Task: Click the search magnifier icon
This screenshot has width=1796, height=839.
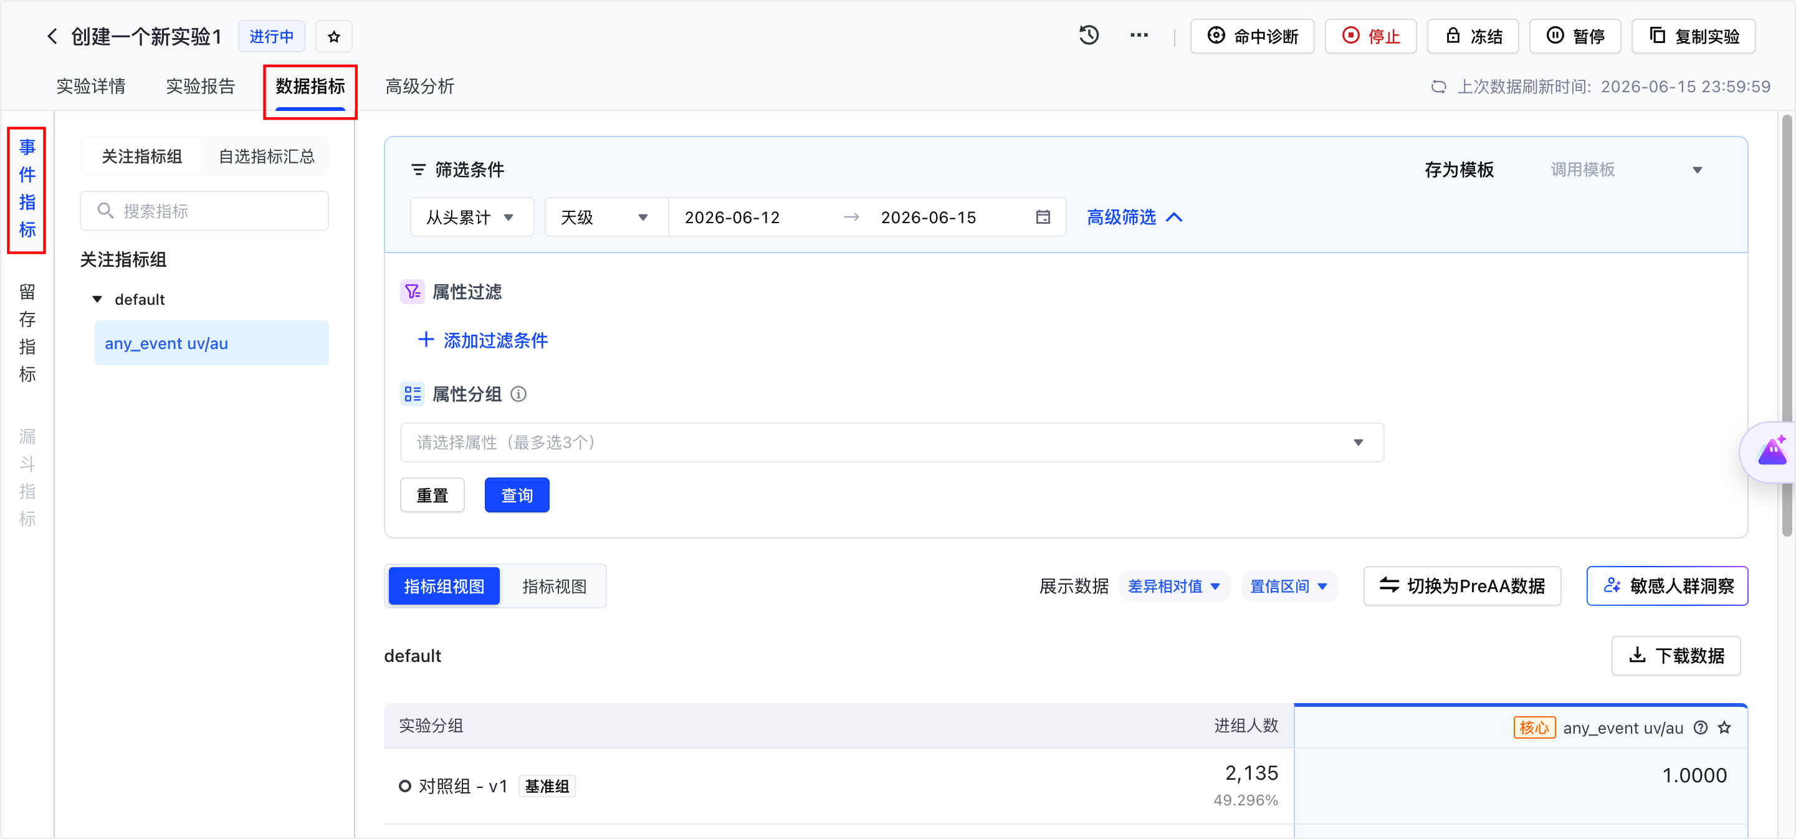Action: click(x=105, y=211)
